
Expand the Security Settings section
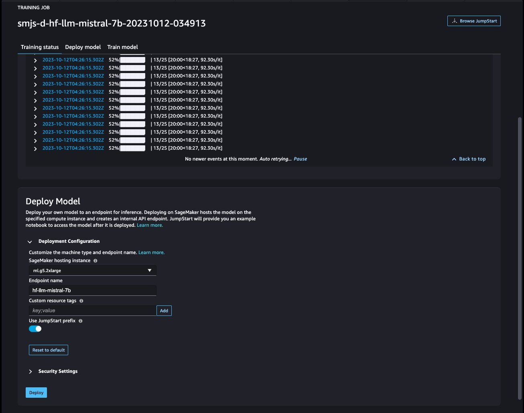30,372
